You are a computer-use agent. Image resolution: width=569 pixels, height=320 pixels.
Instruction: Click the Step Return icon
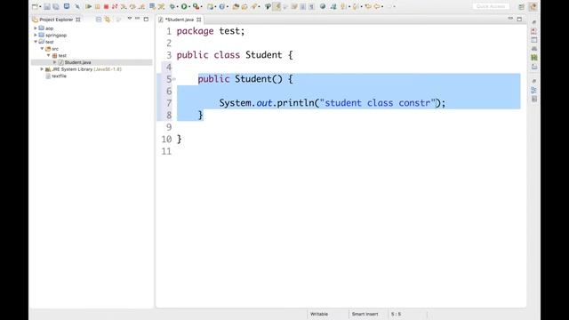(142, 6)
